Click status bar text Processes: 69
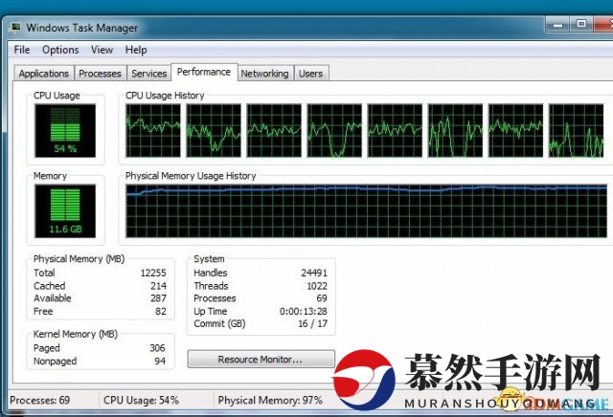613x417 pixels. [40, 400]
